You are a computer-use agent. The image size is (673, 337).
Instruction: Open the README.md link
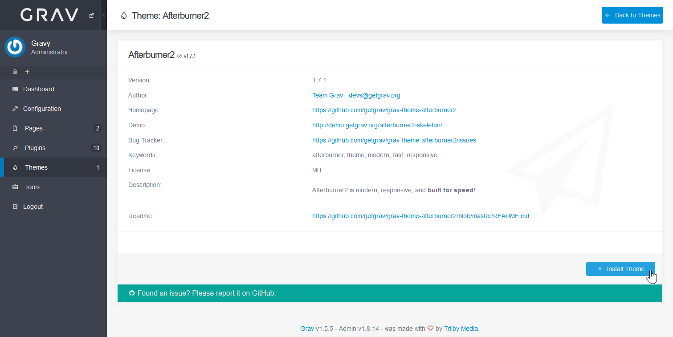coord(420,216)
